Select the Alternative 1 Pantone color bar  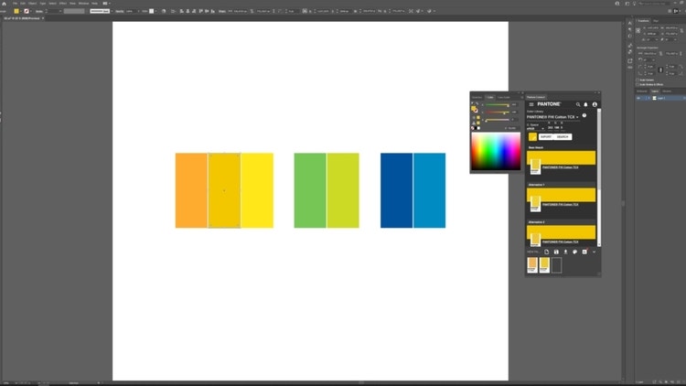[561, 195]
